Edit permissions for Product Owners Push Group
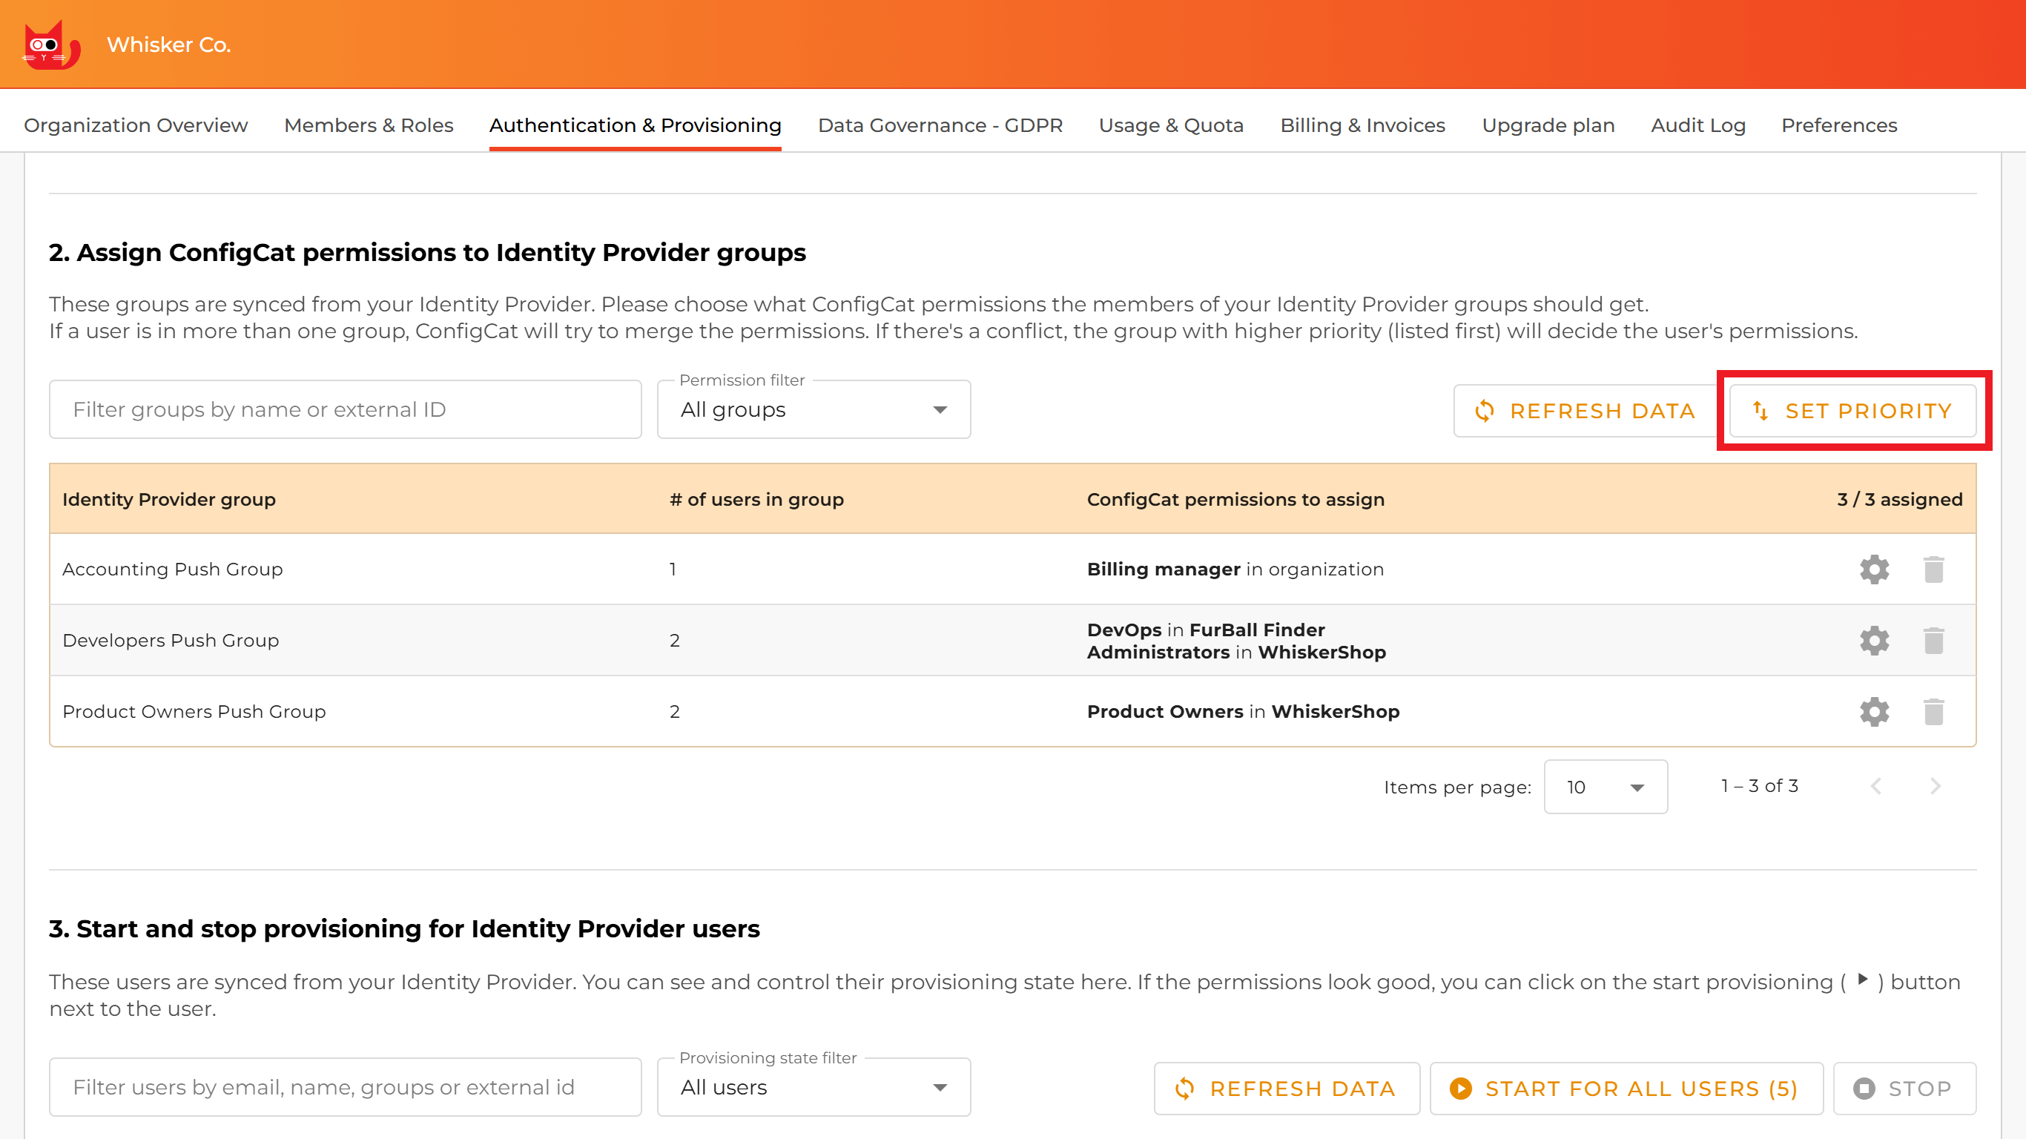 coord(1874,711)
